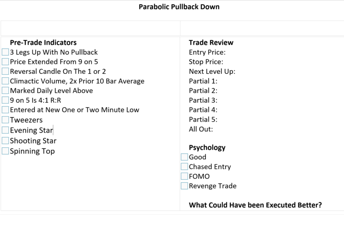Screen dimensions: 344x227
Task: Click the empty top-left table cell
Action: pos(90,28)
